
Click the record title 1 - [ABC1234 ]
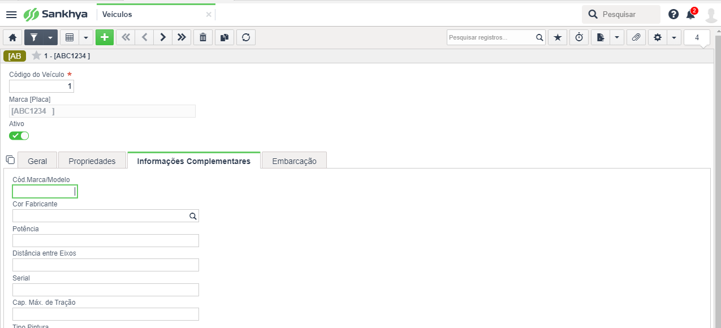[67, 56]
